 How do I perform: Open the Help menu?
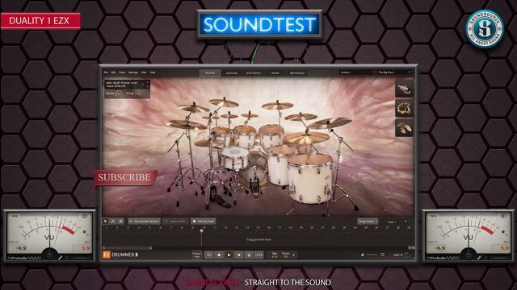(x=153, y=72)
